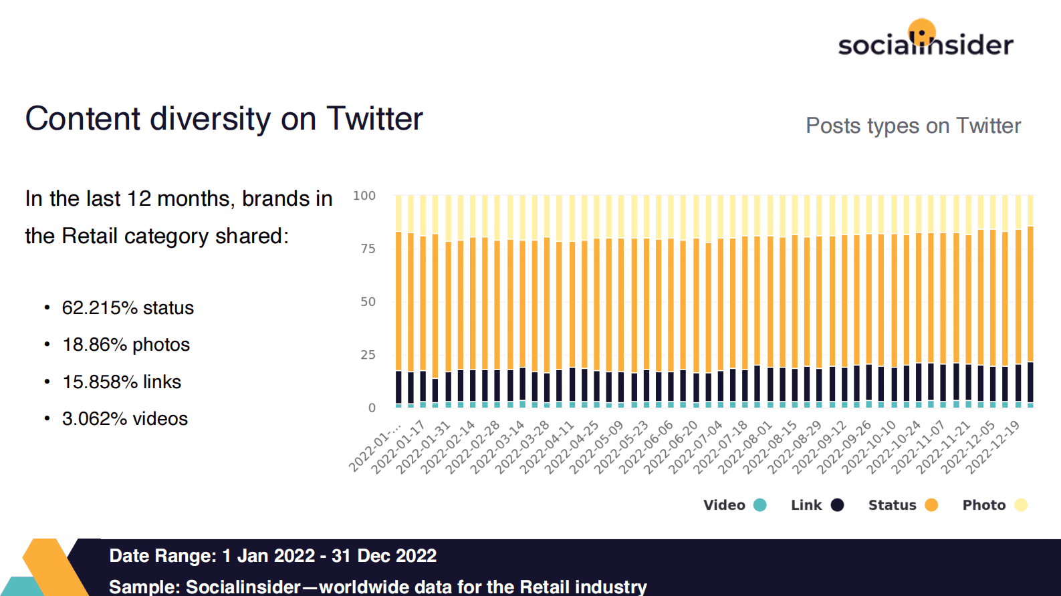Click the 2022-12-19 x-axis date label
The height and width of the screenshot is (596, 1061).
993,446
